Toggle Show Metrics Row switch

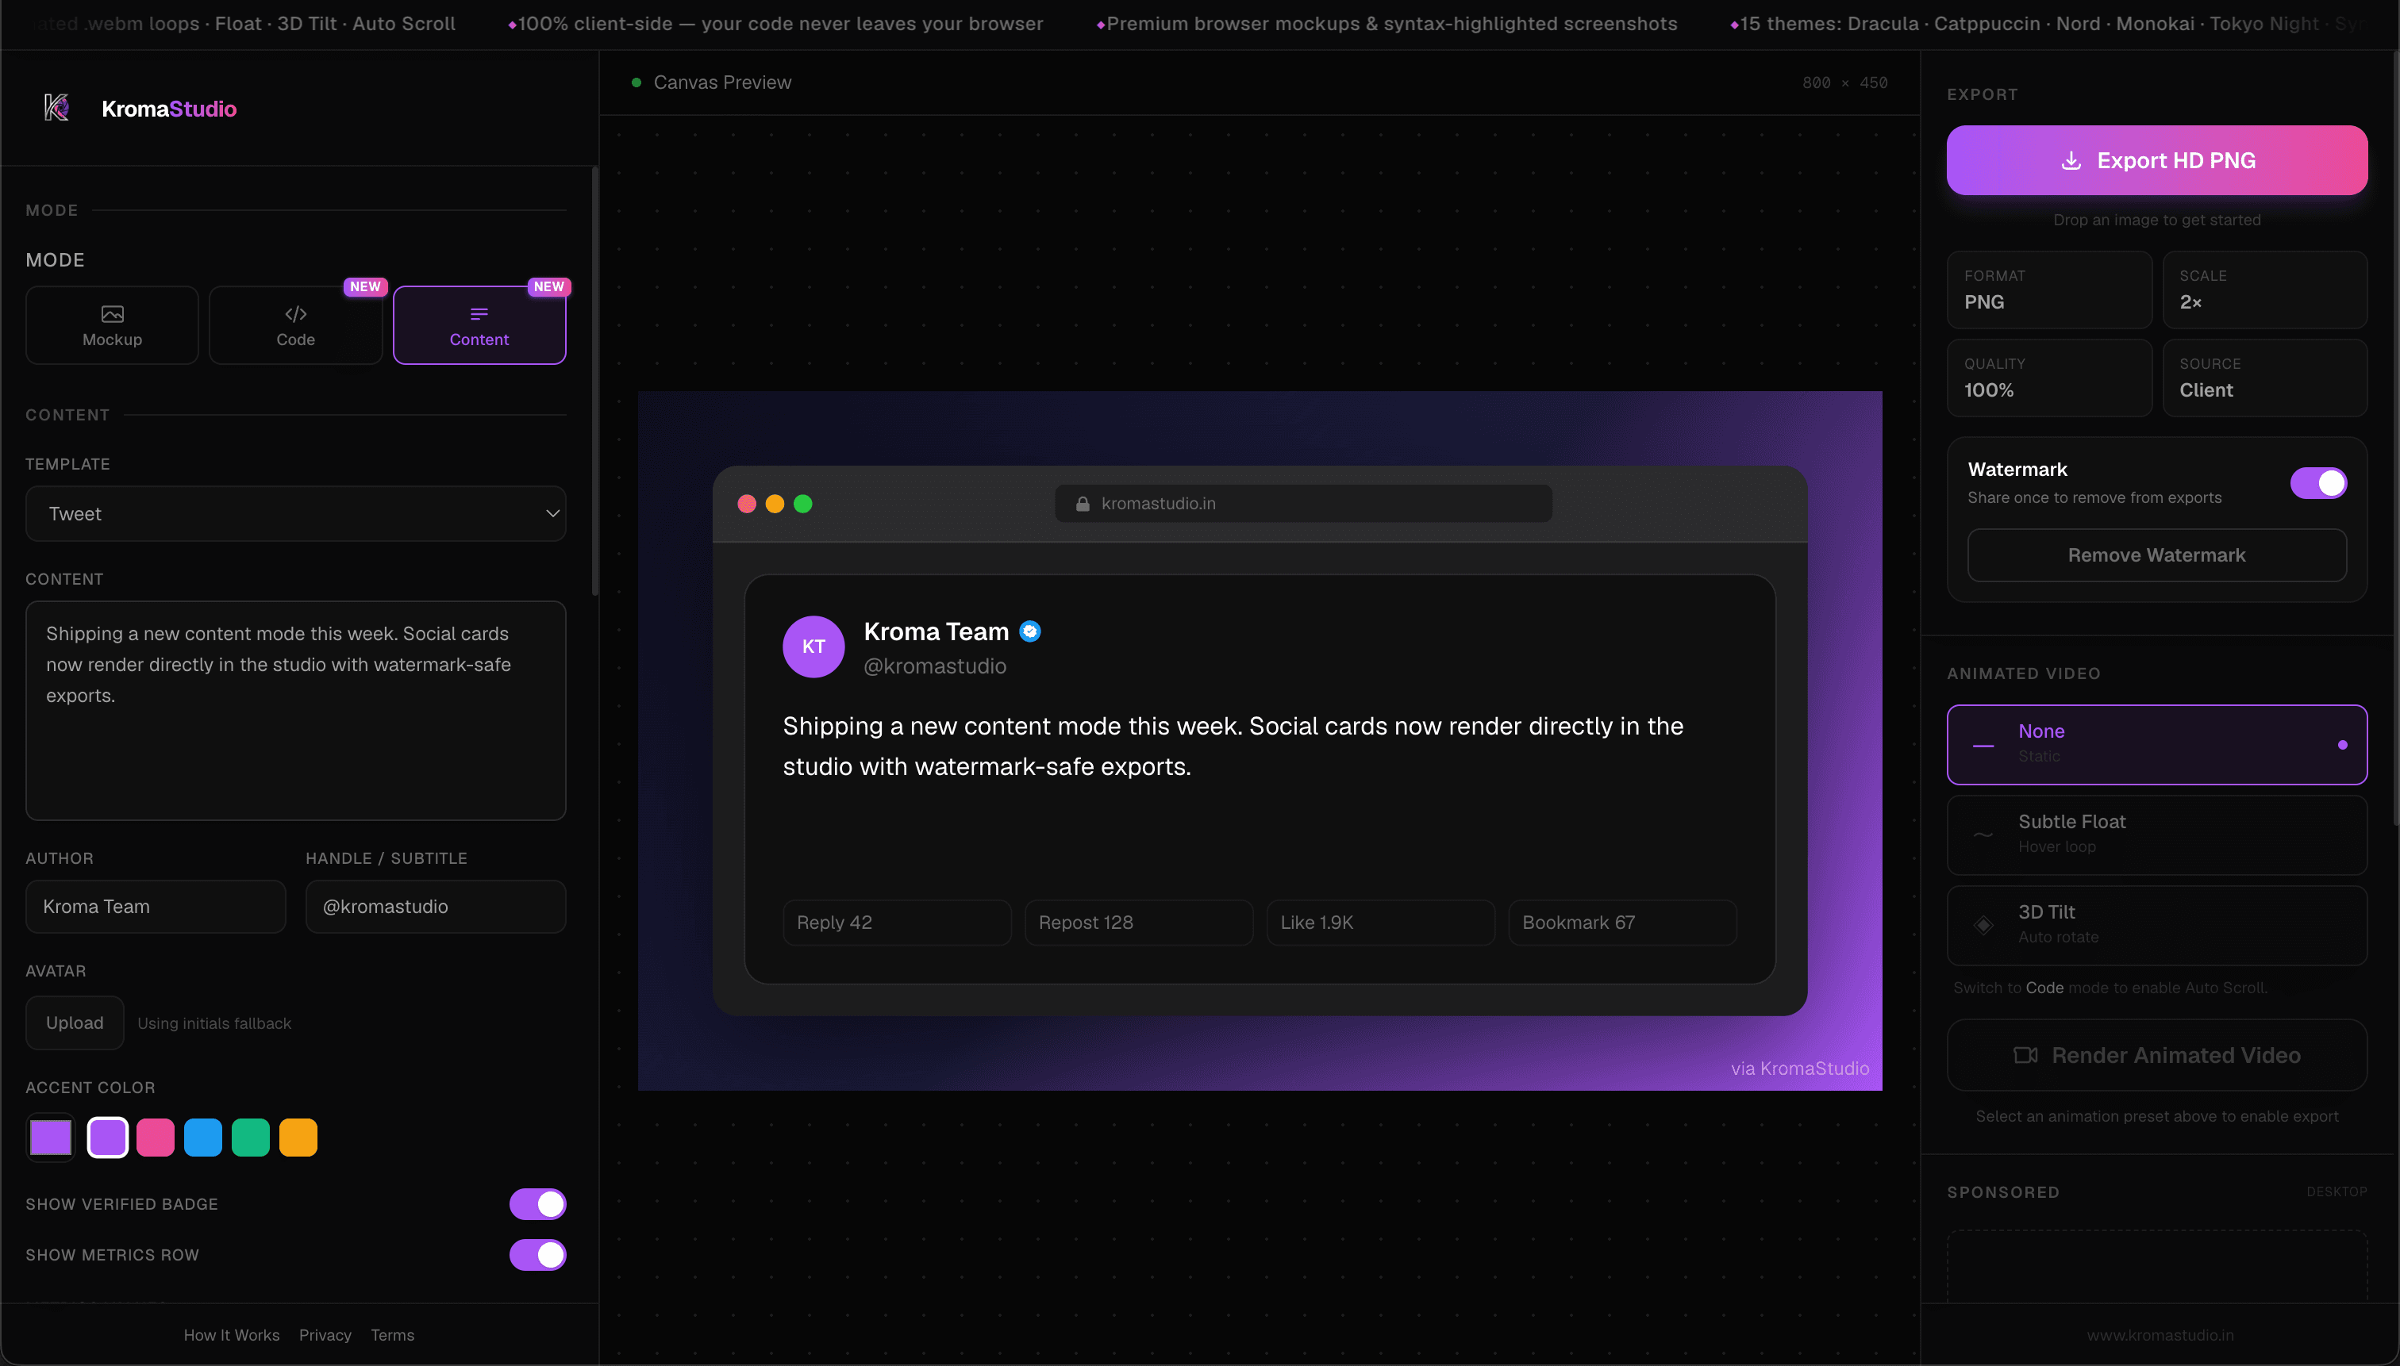538,1255
